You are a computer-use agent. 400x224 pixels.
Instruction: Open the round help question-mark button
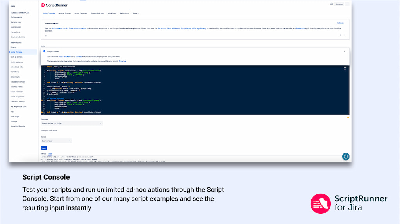tap(346, 157)
